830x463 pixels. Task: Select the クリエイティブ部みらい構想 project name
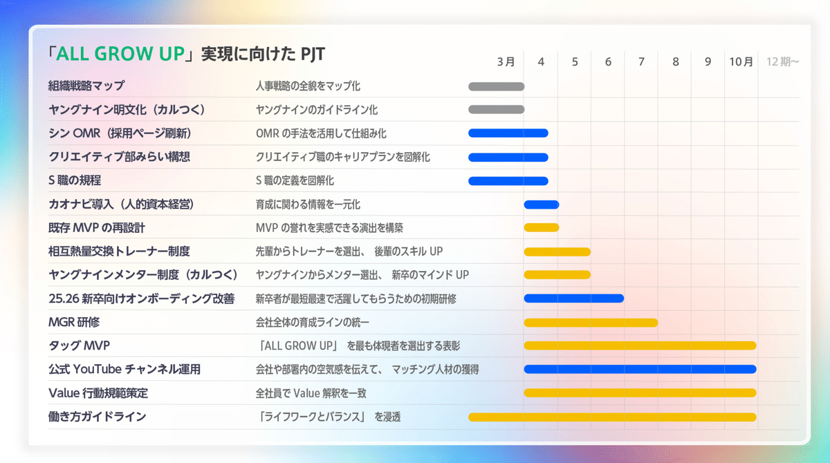(109, 157)
